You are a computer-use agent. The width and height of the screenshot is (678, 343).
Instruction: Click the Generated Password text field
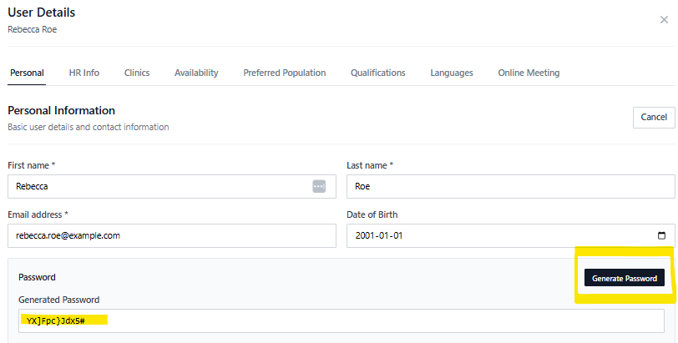(342, 321)
